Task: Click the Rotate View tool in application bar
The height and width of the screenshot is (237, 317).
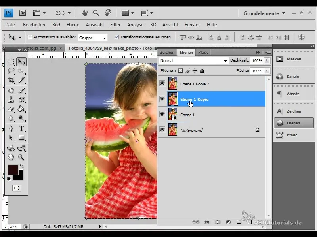Action: pos(108,13)
